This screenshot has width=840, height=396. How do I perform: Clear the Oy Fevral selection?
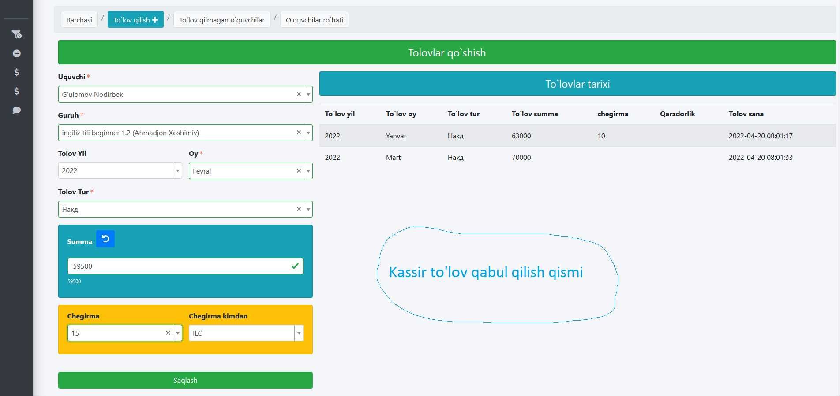click(299, 171)
